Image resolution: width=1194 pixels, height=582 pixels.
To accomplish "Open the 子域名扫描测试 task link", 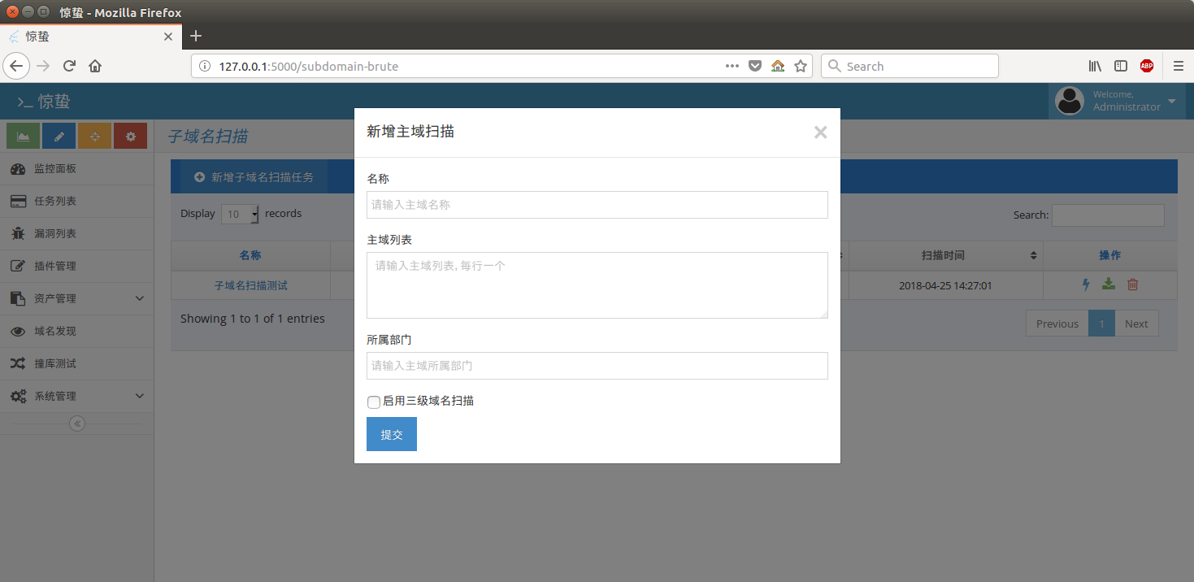I will (250, 285).
